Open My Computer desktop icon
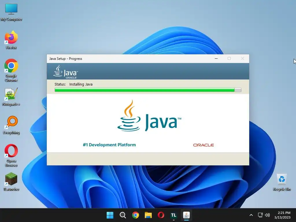 [x=11, y=12]
